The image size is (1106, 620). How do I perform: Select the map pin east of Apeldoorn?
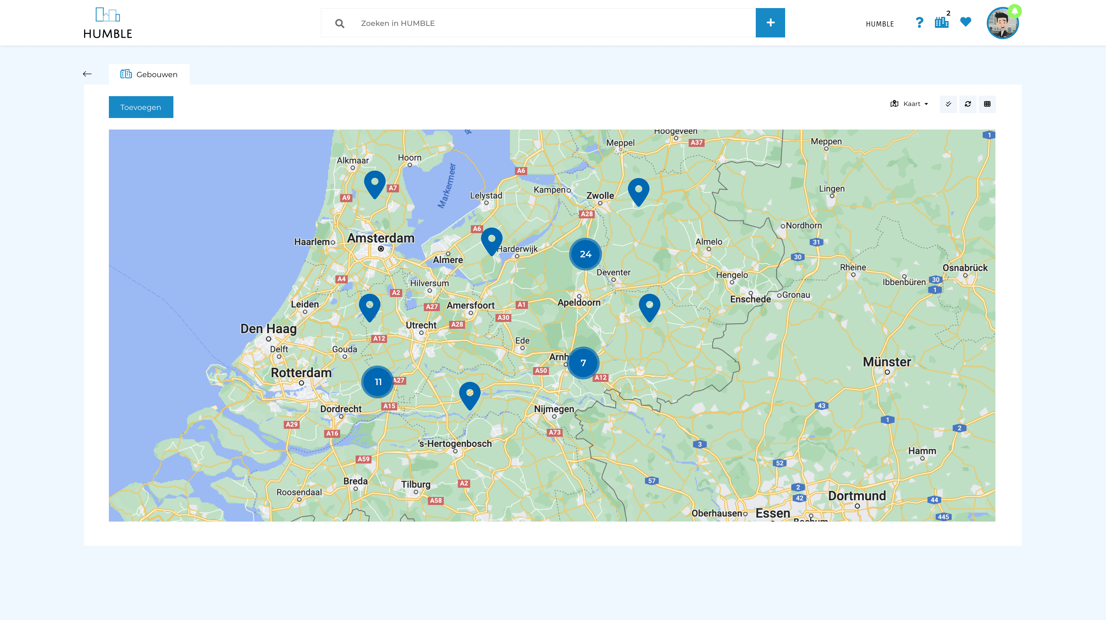[649, 308]
